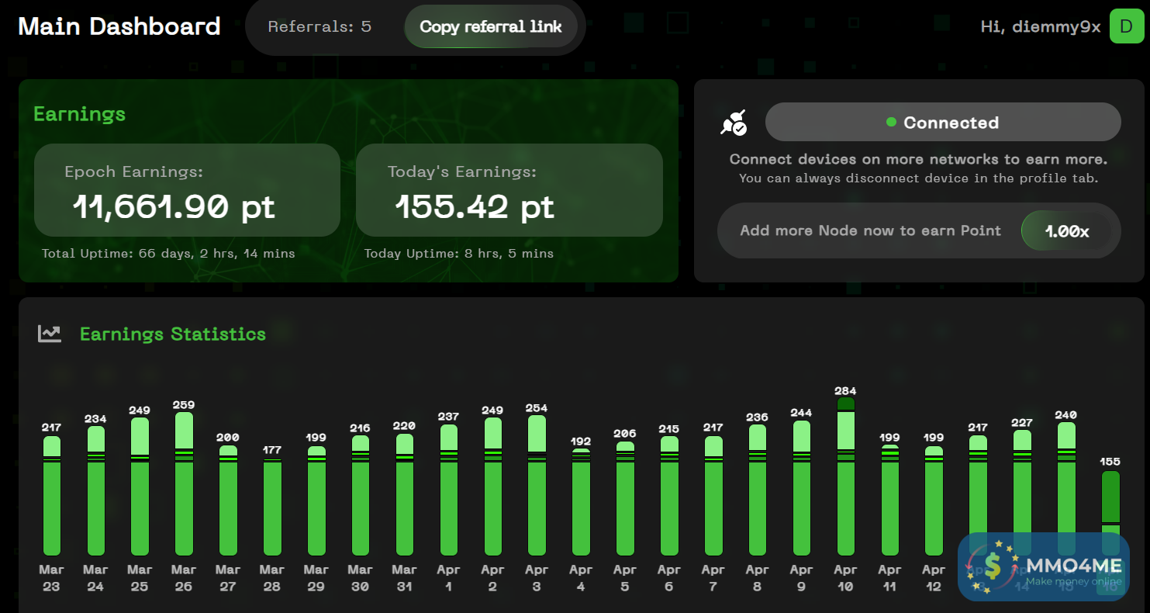This screenshot has height=613, width=1150.
Task: Click the Earnings Statistics heading
Action: click(x=173, y=334)
